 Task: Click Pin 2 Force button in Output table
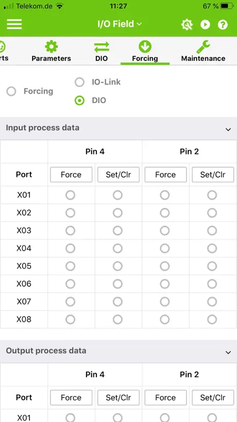coord(165,398)
